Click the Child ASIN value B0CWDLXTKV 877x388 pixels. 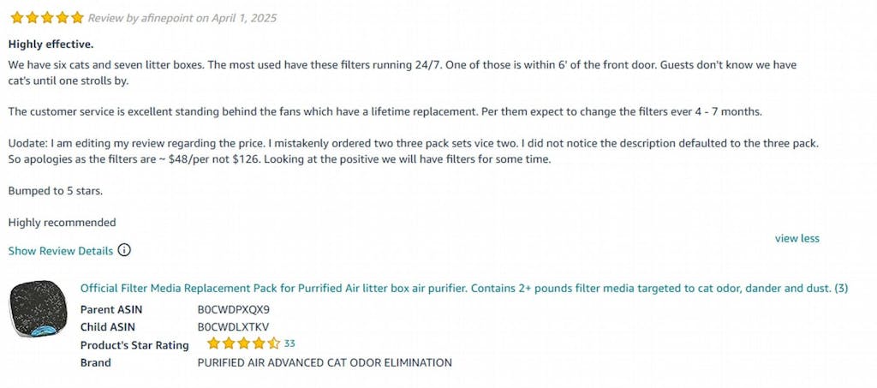coord(233,326)
